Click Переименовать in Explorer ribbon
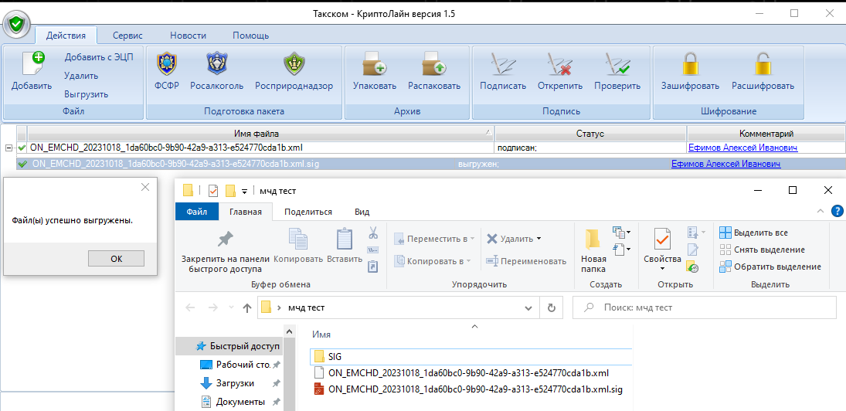Image resolution: width=846 pixels, height=411 pixels. tap(526, 261)
